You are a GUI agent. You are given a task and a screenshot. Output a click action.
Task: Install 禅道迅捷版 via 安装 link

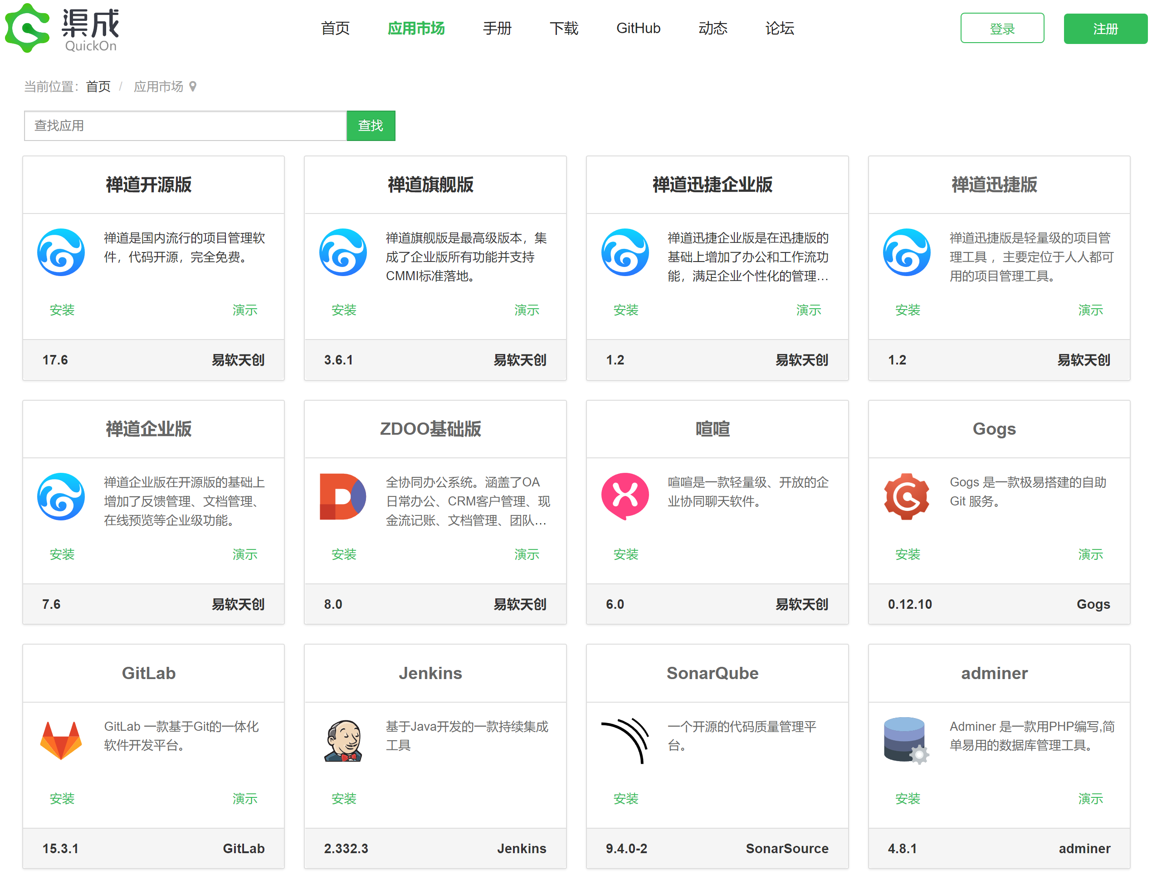click(x=907, y=310)
